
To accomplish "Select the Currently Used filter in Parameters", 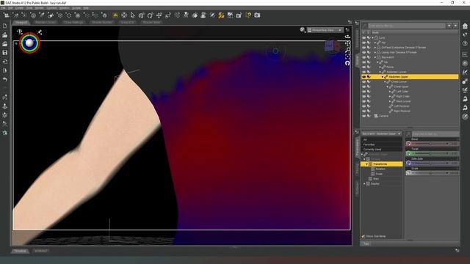I will click(x=372, y=150).
